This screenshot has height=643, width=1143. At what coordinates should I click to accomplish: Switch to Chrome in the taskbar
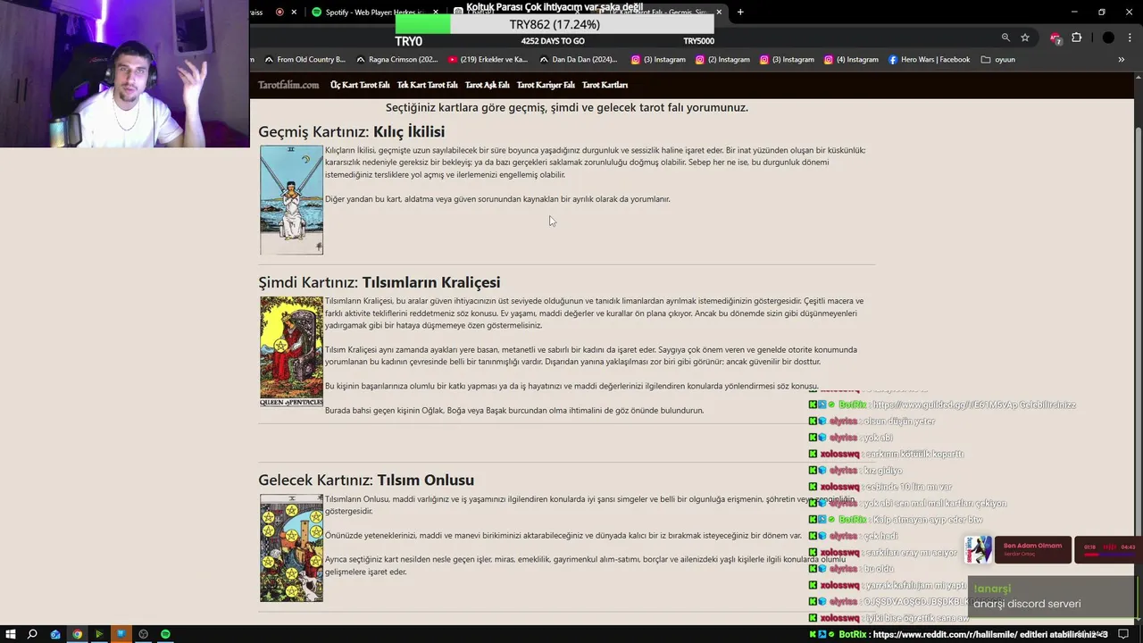[x=78, y=634]
